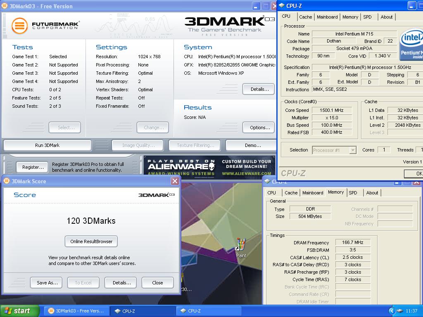
Task: Click the second CPU-Z taskbar item
Action: coord(209,311)
